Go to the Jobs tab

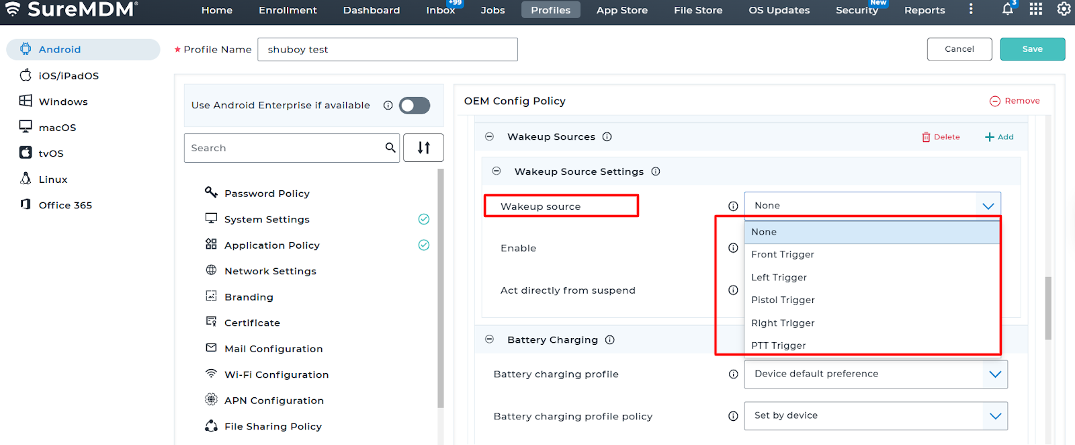[492, 10]
